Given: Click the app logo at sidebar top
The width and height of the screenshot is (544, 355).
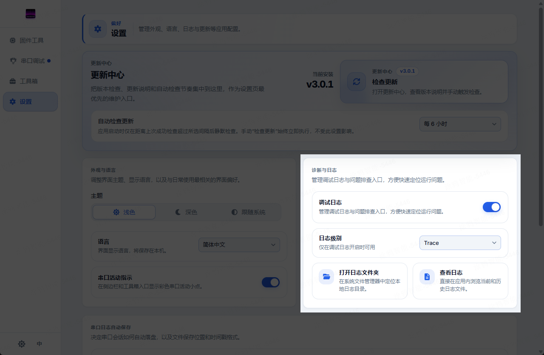Looking at the screenshot, I should point(31,14).
